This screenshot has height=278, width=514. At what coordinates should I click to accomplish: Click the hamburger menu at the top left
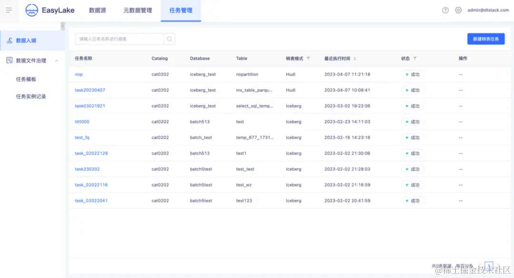pyautogui.click(x=9, y=10)
